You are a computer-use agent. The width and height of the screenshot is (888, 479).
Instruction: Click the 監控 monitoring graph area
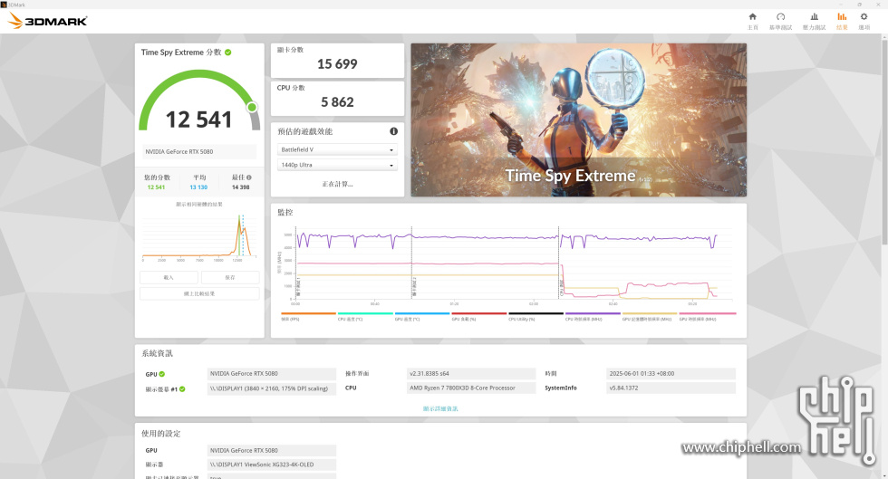pos(508,265)
